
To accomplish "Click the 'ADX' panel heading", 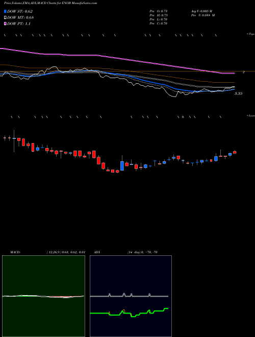I will (x=97, y=252).
